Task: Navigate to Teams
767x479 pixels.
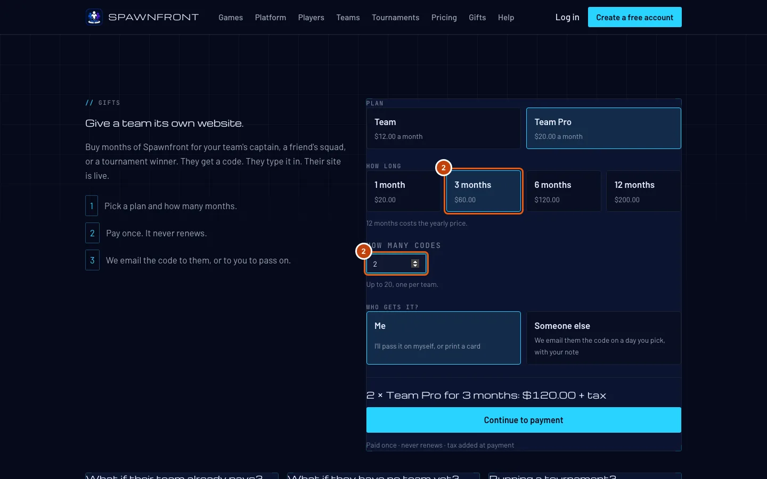Action: point(348,18)
